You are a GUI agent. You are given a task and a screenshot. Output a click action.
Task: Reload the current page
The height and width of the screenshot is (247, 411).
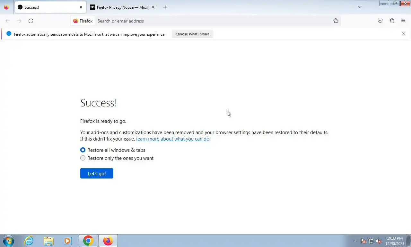pos(31,21)
